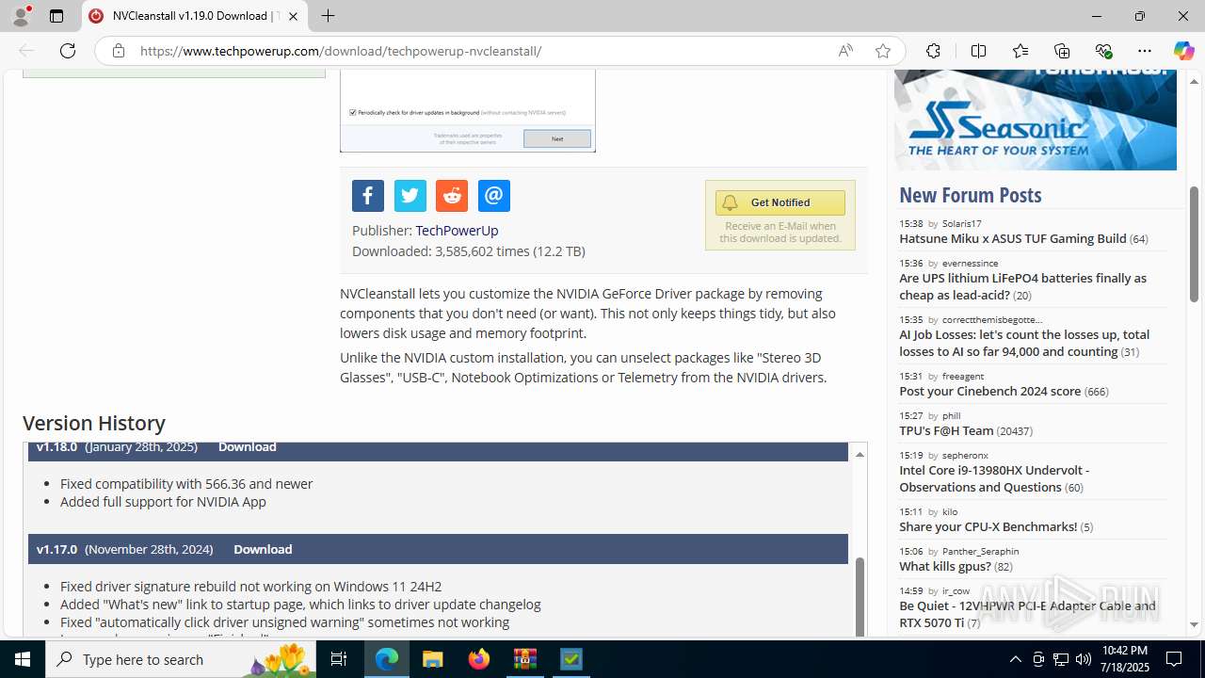Screen dimensions: 1205x678
Task: Click the page scrollbar thumb
Action: click(1194, 244)
